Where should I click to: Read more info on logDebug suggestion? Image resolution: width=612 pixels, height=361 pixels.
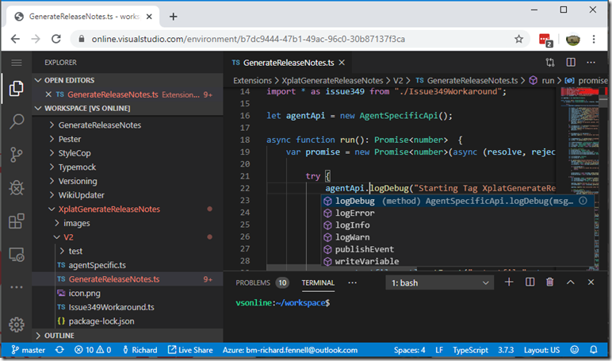tap(583, 201)
